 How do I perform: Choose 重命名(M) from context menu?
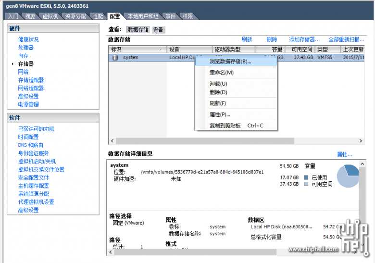[221, 73]
